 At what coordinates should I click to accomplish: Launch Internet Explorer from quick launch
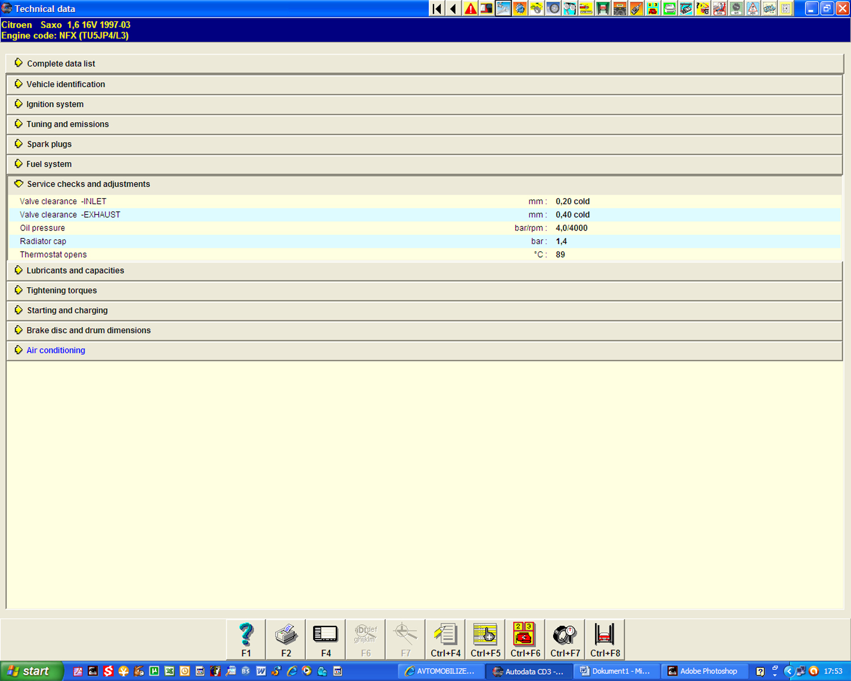click(x=292, y=671)
